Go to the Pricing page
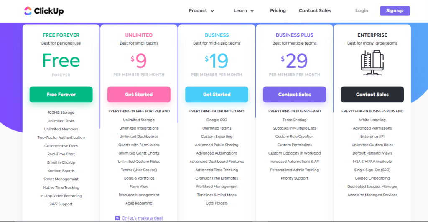The width and height of the screenshot is (428, 222). [278, 10]
